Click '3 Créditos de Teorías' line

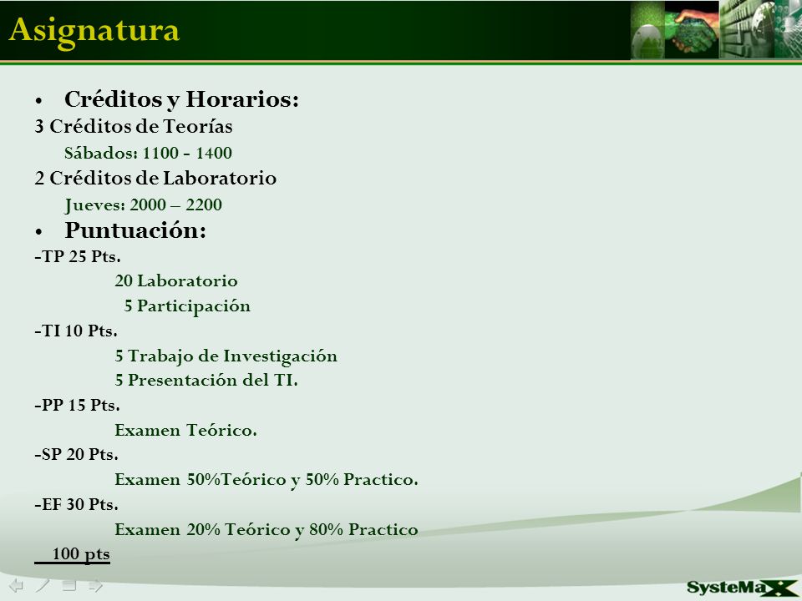134,126
